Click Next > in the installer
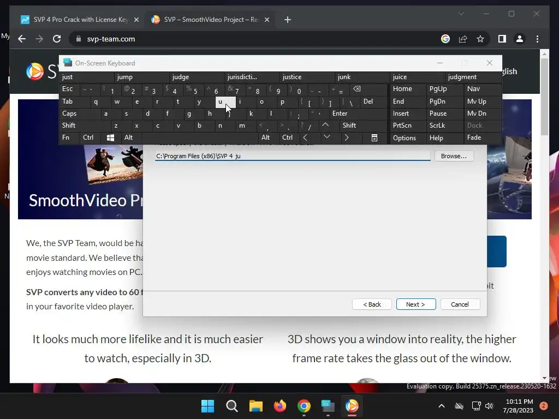Image resolution: width=559 pixels, height=419 pixels. (415, 304)
